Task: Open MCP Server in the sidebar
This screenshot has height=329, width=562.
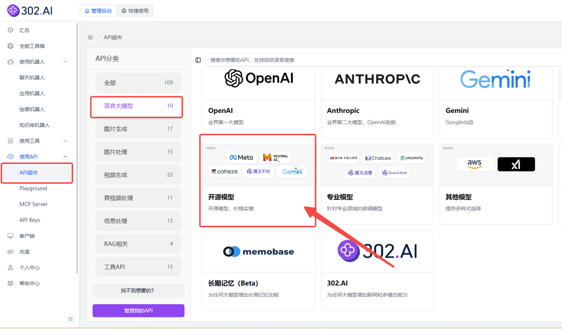Action: 34,204
